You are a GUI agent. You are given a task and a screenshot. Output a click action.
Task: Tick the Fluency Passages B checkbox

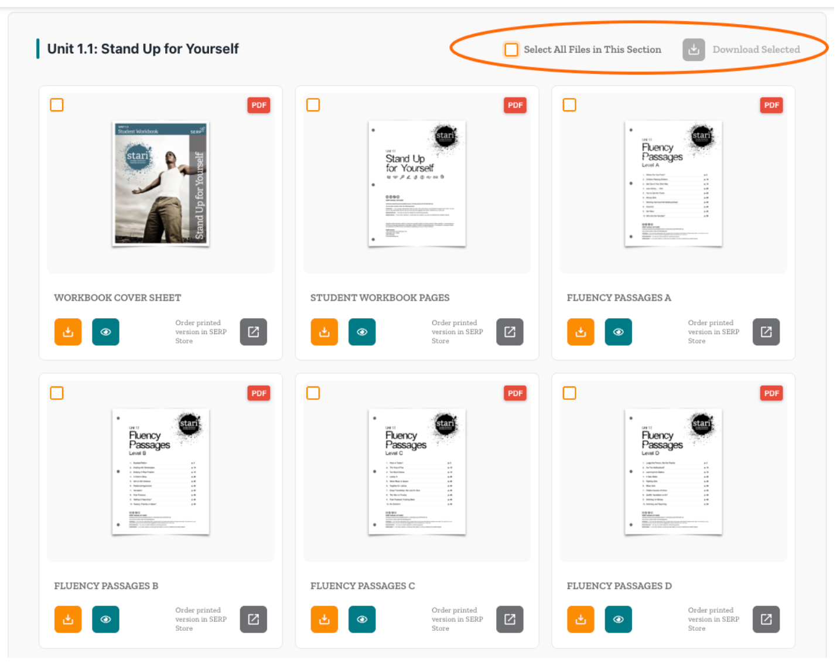[57, 393]
